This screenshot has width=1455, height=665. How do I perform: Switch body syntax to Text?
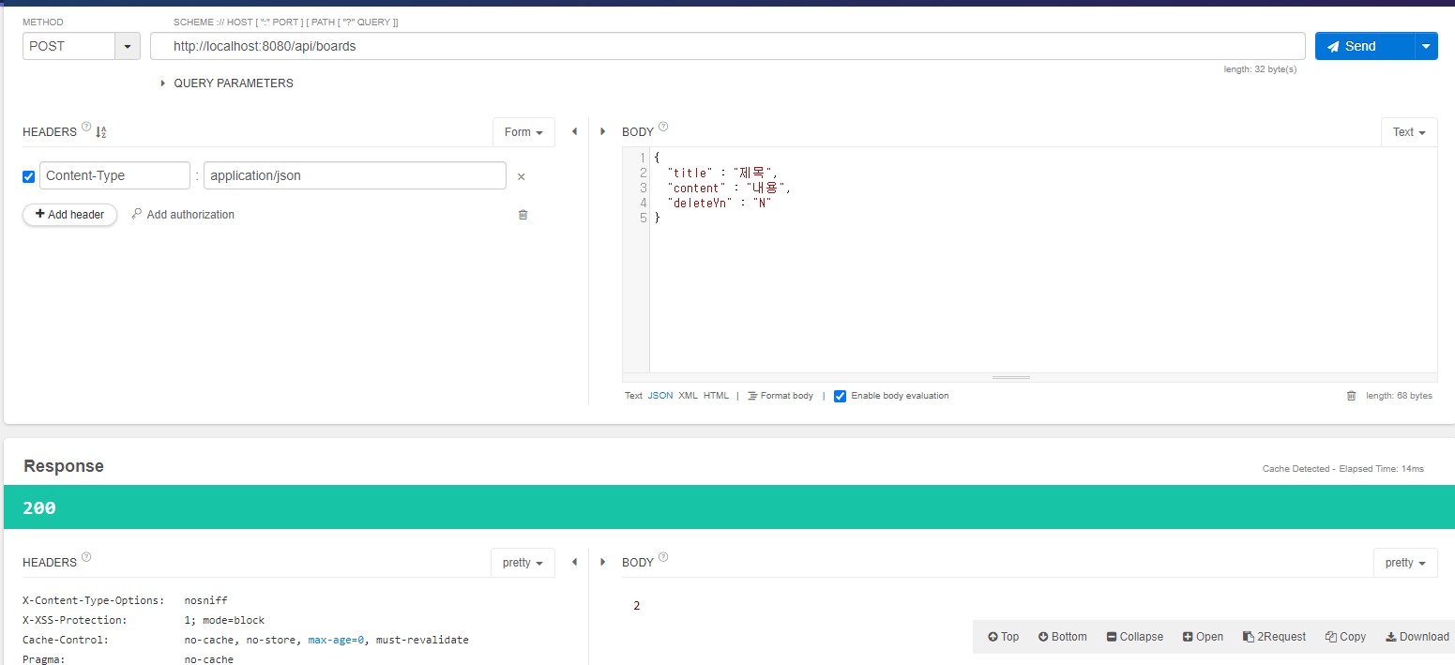pyautogui.click(x=633, y=396)
